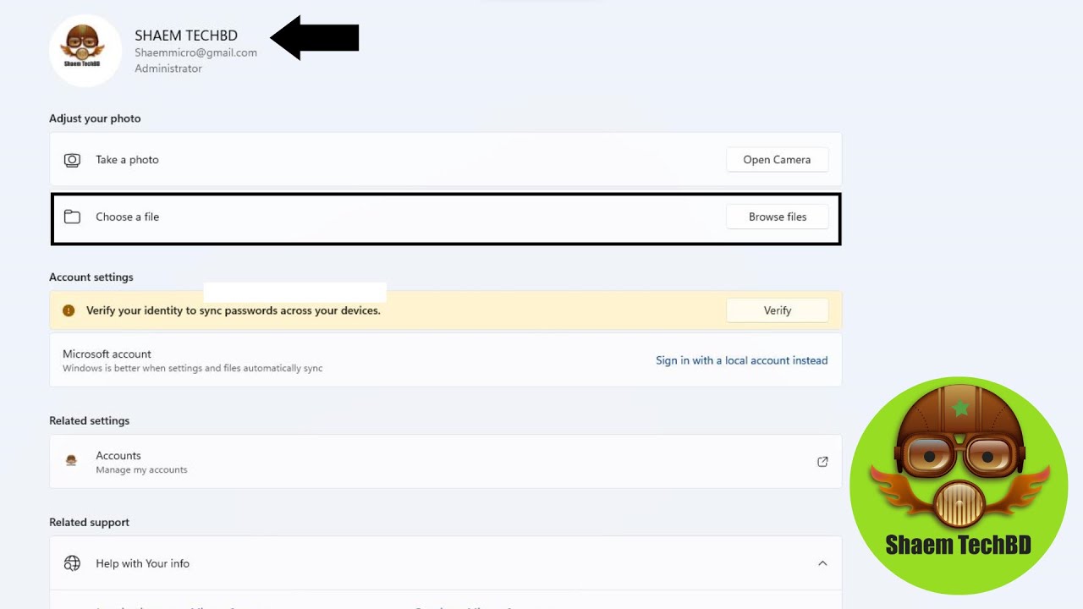Select the Choose a file label
The image size is (1083, 609).
click(127, 217)
